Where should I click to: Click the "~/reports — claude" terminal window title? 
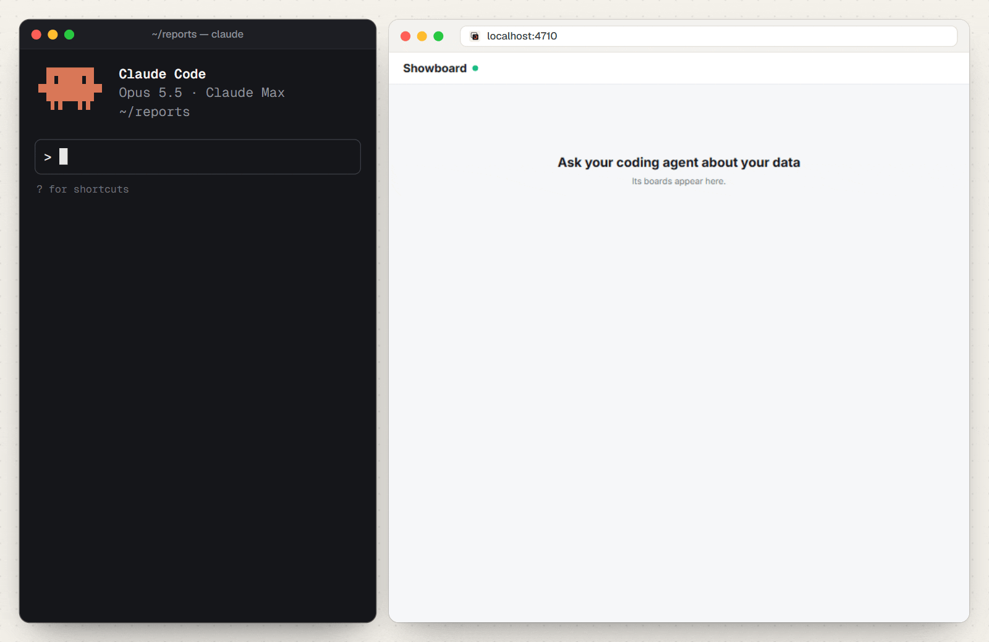click(198, 35)
